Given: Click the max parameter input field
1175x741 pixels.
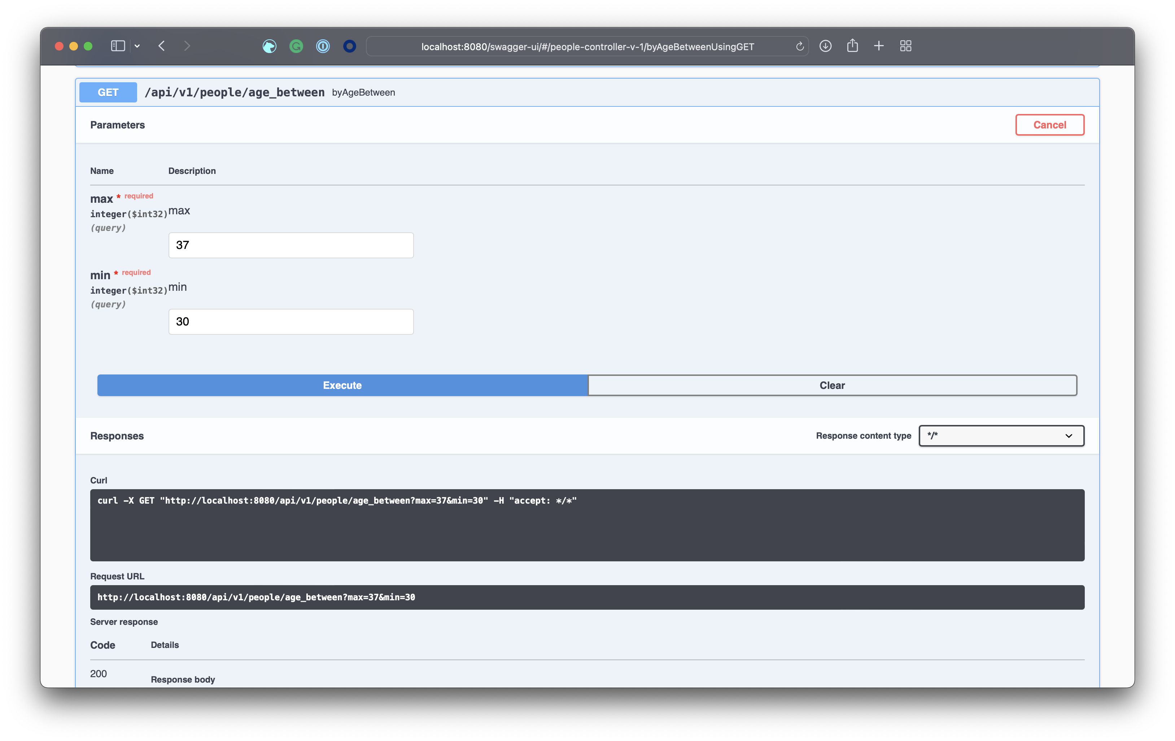Looking at the screenshot, I should (291, 245).
